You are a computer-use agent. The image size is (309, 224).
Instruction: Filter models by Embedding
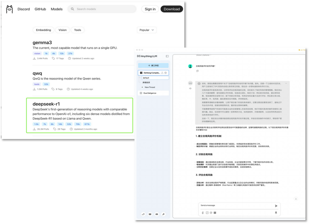click(43, 30)
